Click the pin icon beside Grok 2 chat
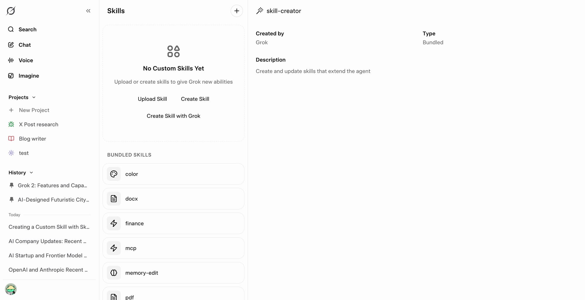585x300 pixels. pyautogui.click(x=11, y=185)
